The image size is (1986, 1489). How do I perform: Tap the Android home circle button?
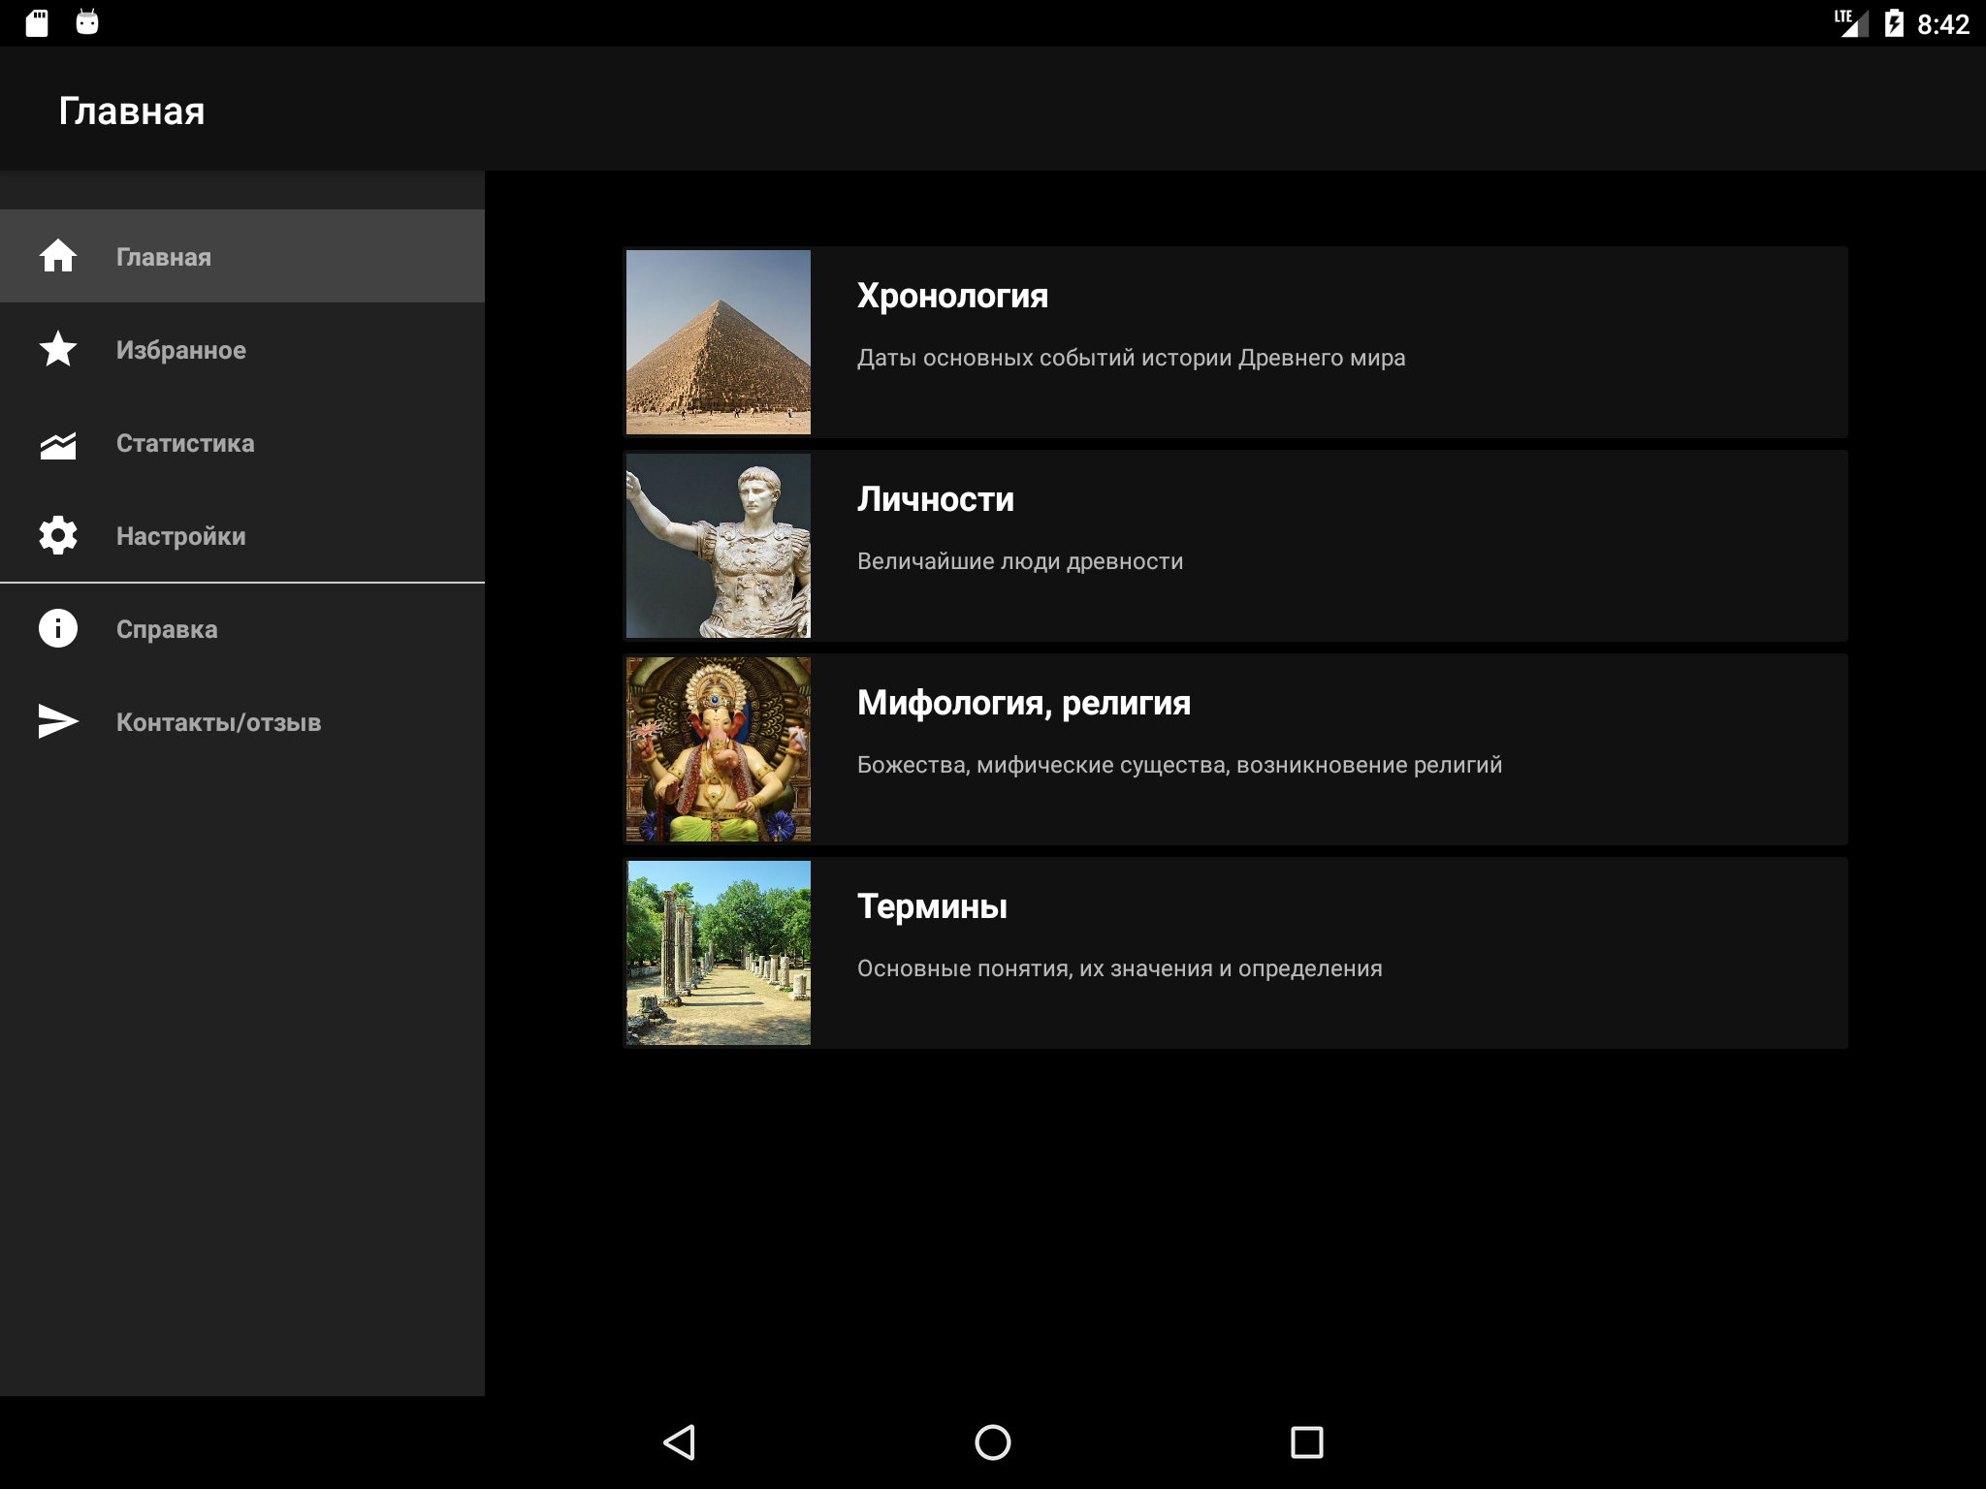coord(993,1442)
